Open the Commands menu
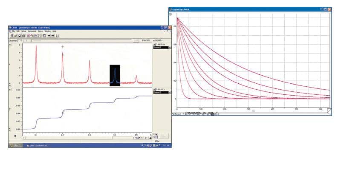 [x=32, y=31]
